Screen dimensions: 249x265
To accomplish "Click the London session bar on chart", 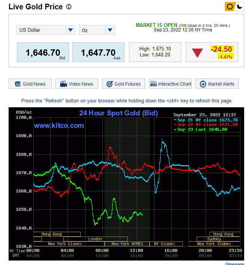I will pyautogui.click(x=95, y=239).
